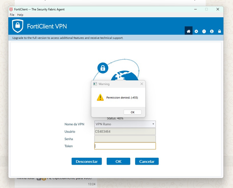
Task: Dismiss warning with the dialog OK button
Action: click(132, 112)
